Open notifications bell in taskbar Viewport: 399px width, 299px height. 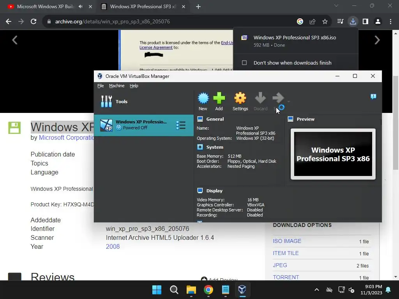point(388,290)
